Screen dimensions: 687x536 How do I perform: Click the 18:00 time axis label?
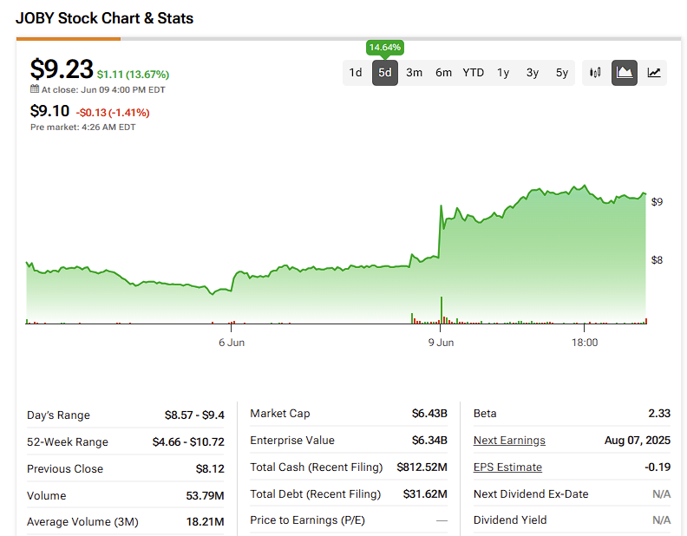tap(585, 343)
